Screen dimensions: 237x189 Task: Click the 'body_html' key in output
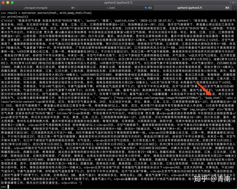[x=213, y=98]
